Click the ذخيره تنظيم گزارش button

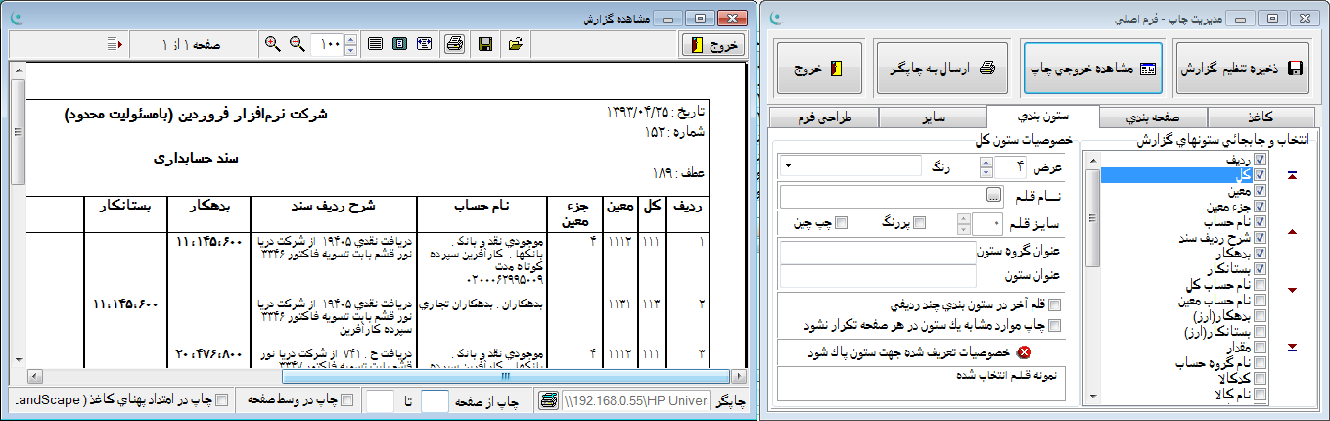pos(1241,69)
